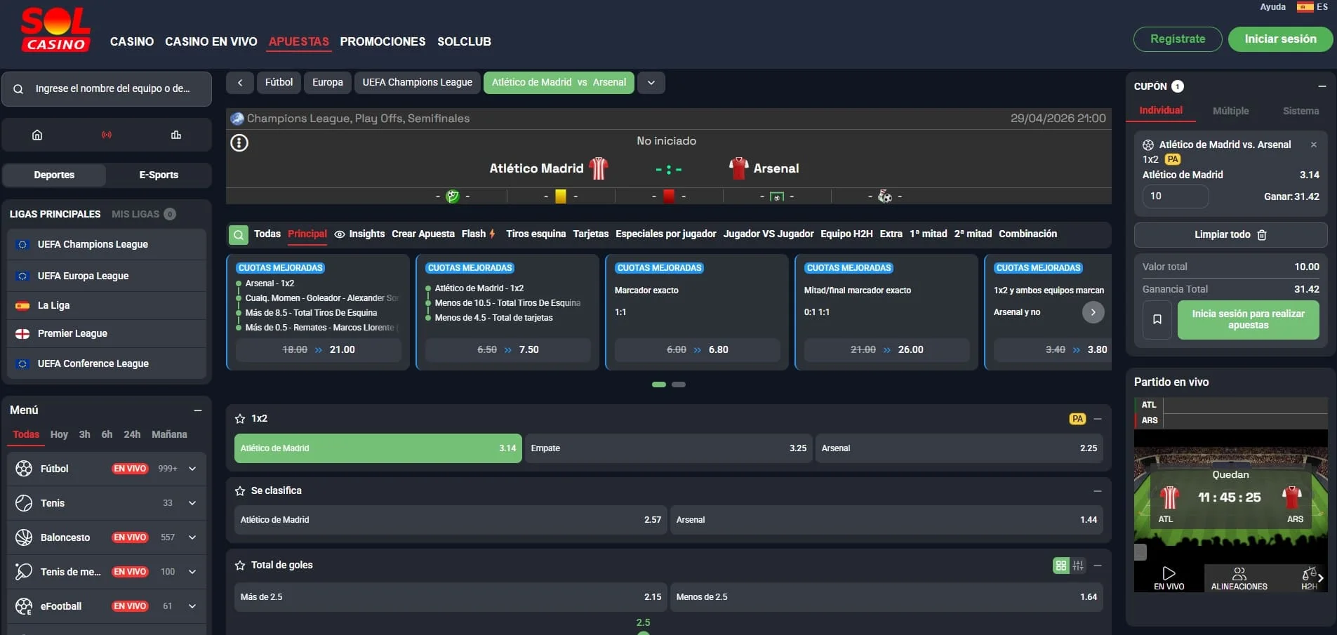Screen dimensions: 1337x635
Task: Favorite the 1x2 market star
Action: pos(240,419)
